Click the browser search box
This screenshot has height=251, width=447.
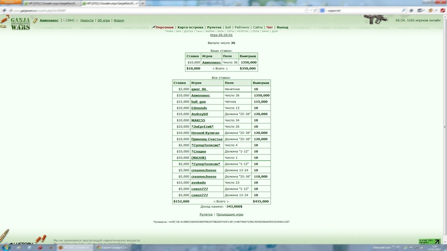click(362, 11)
